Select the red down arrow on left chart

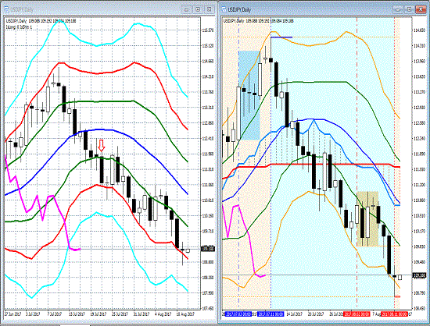[102, 146]
